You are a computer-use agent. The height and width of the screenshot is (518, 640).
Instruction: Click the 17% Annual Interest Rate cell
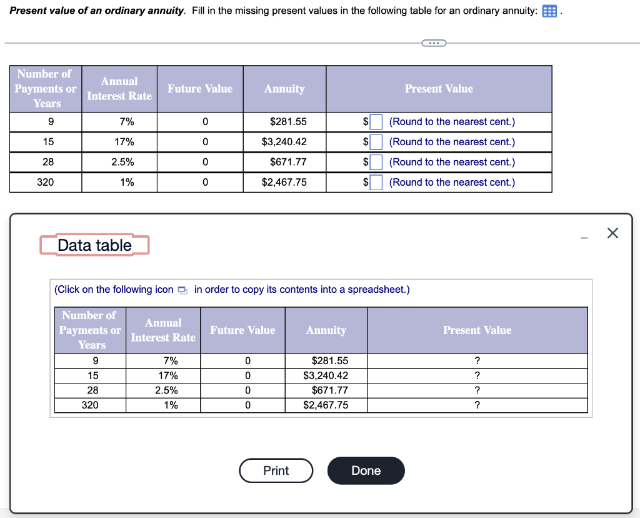tap(119, 142)
